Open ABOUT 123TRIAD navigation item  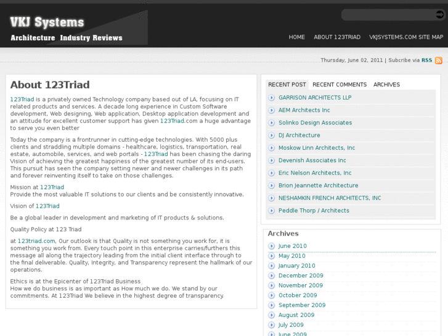(x=337, y=37)
